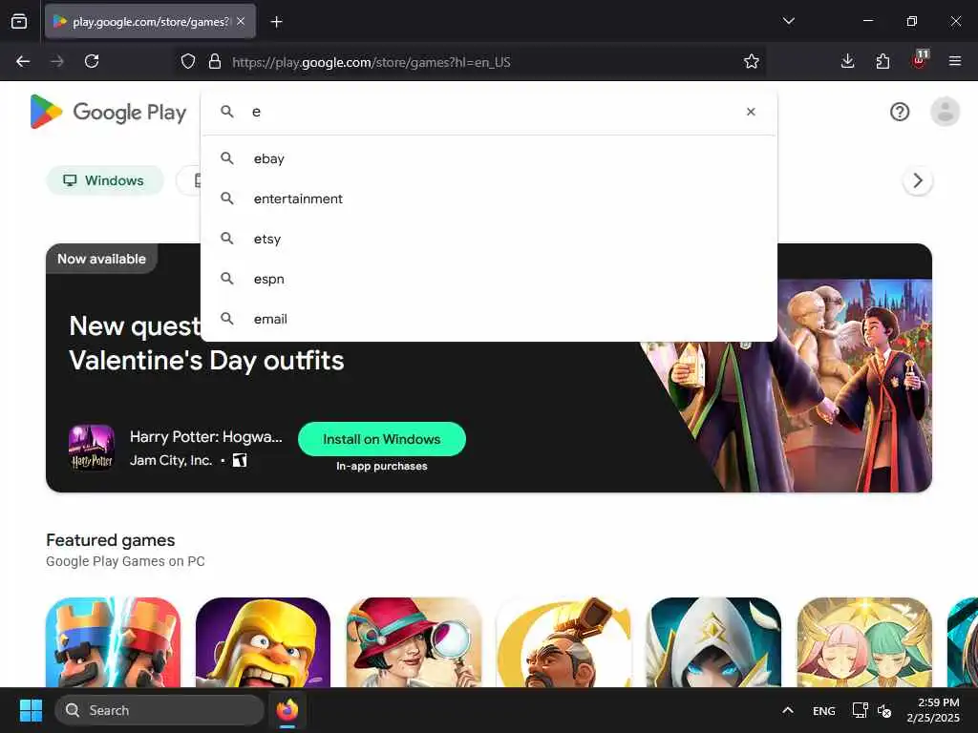The width and height of the screenshot is (978, 733).
Task: Open the white-hooded character game thumbnail
Action: (713, 642)
